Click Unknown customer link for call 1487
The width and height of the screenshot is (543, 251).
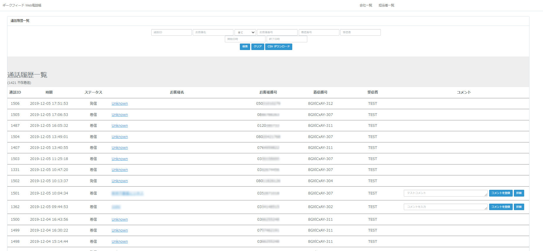point(119,126)
